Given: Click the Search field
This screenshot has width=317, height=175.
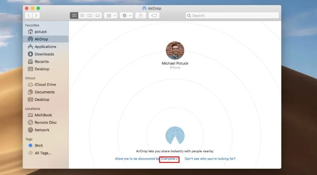Looking at the screenshot, I should pos(232,15).
